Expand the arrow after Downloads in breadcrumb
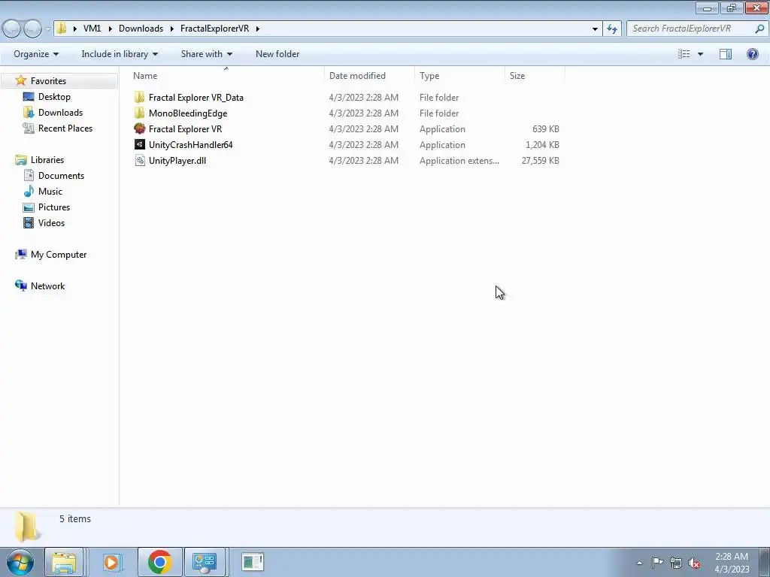Viewport: 770px width, 577px height. pos(172,29)
